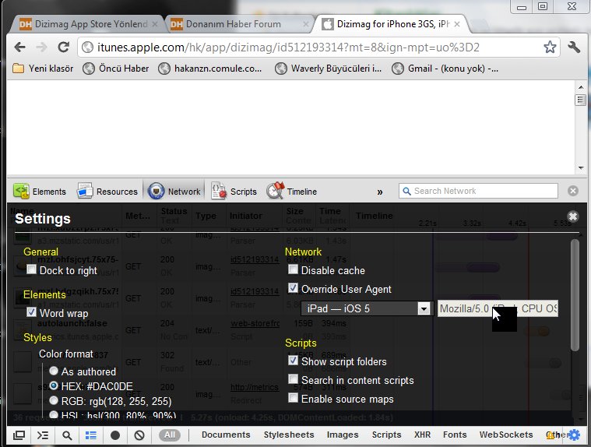The image size is (591, 447).
Task: Go back with the browser back arrow
Action: tap(19, 48)
